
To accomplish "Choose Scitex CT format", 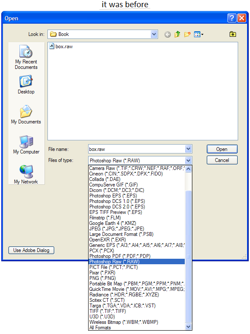I will click(x=136, y=300).
